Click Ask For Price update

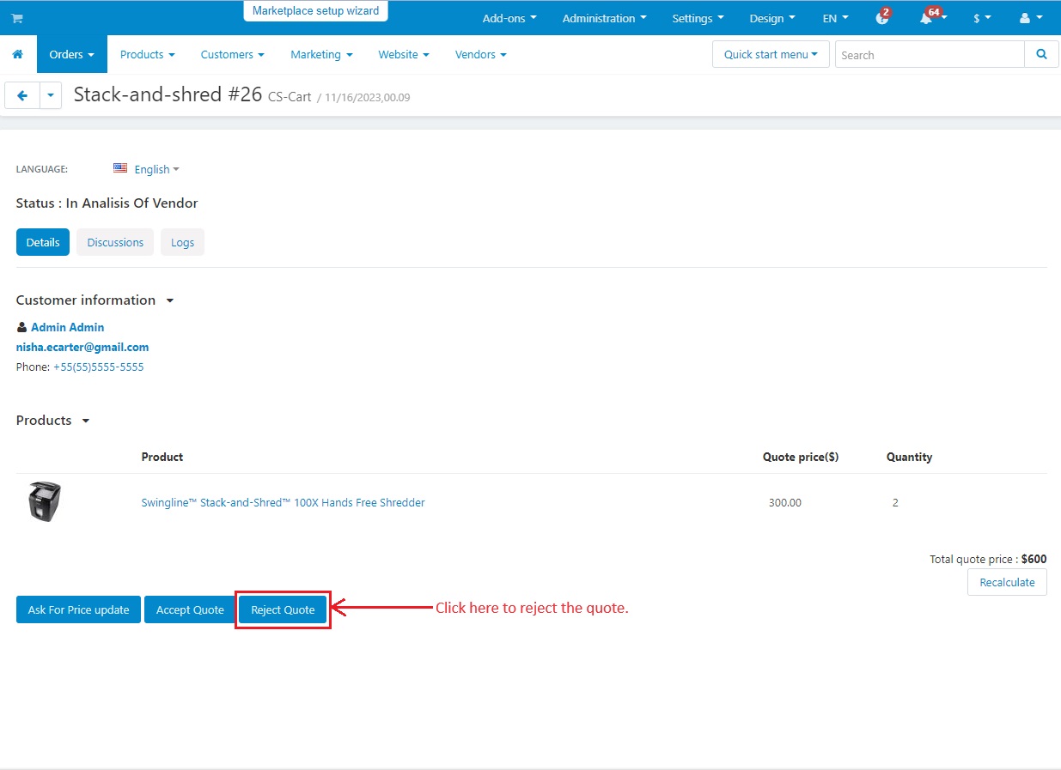pyautogui.click(x=78, y=609)
